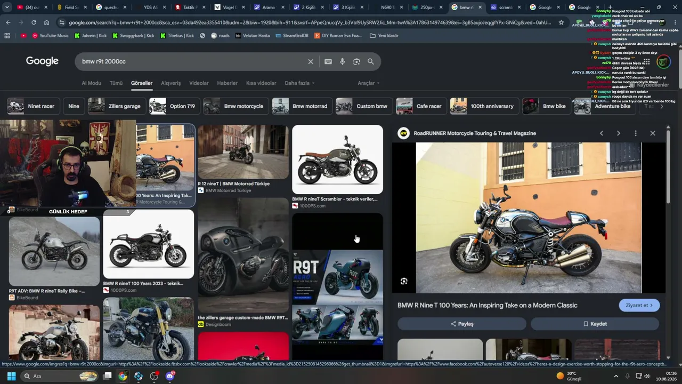The height and width of the screenshot is (384, 682).
Task: Open the volume control in system tray
Action: tap(647, 376)
